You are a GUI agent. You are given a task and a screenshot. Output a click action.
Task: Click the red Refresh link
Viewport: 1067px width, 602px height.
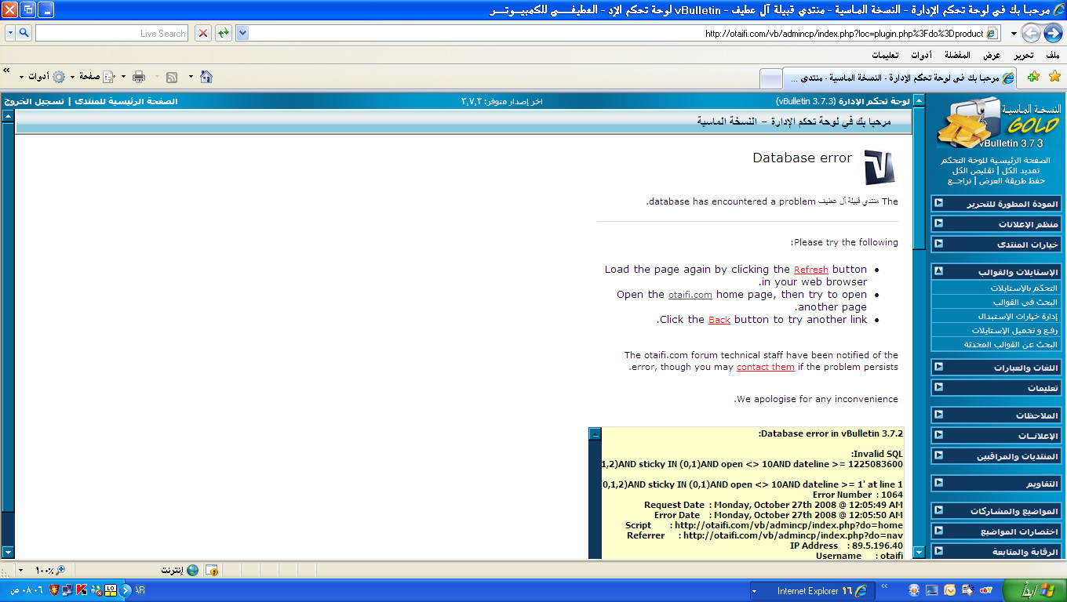810,270
